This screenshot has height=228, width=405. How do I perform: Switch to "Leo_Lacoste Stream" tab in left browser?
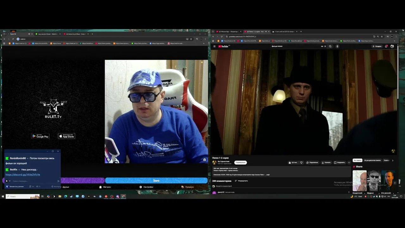click(47, 34)
